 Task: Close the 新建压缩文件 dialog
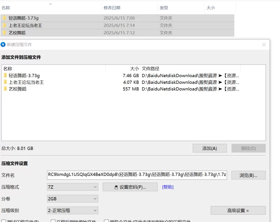(x=264, y=45)
